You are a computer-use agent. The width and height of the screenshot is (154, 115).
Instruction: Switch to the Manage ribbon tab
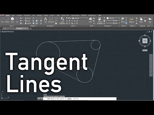39,15
